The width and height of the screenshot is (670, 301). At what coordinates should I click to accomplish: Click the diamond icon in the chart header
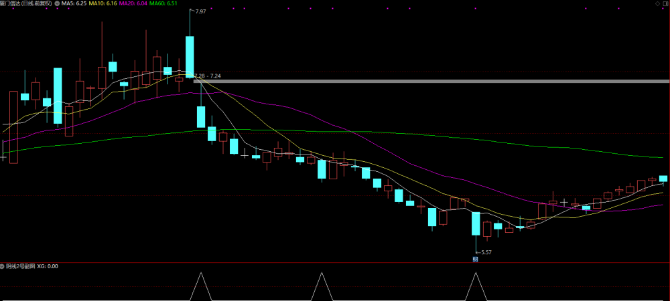657,3
